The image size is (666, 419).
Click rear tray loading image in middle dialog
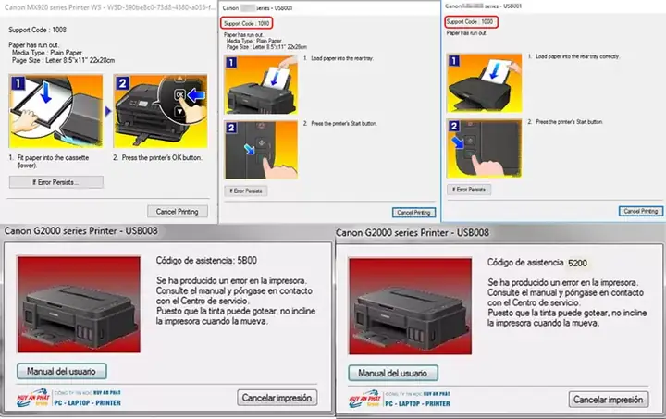point(261,85)
